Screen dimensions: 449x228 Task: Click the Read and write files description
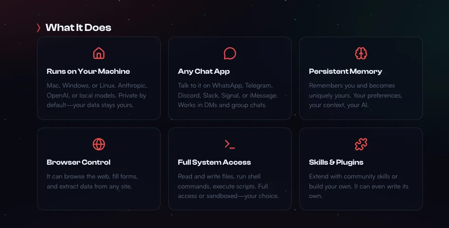[228, 186]
